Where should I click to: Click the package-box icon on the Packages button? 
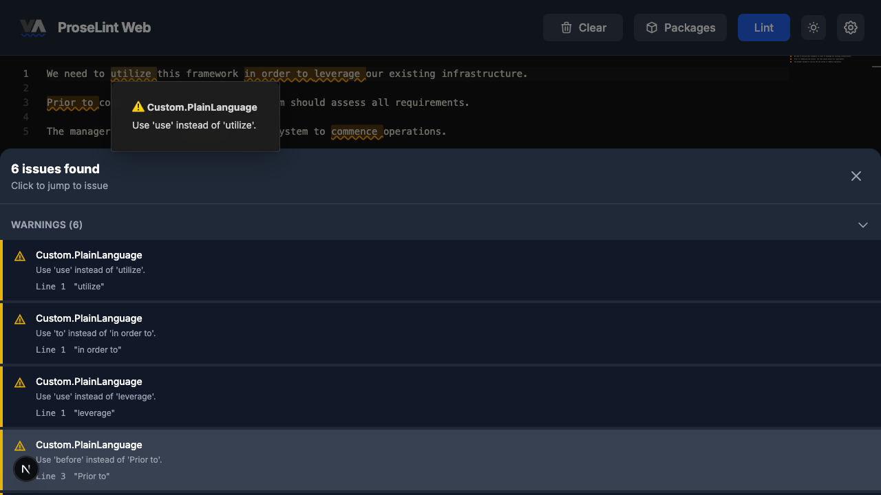tap(651, 27)
